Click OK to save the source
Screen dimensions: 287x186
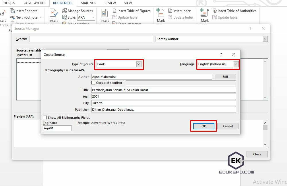coord(203,126)
